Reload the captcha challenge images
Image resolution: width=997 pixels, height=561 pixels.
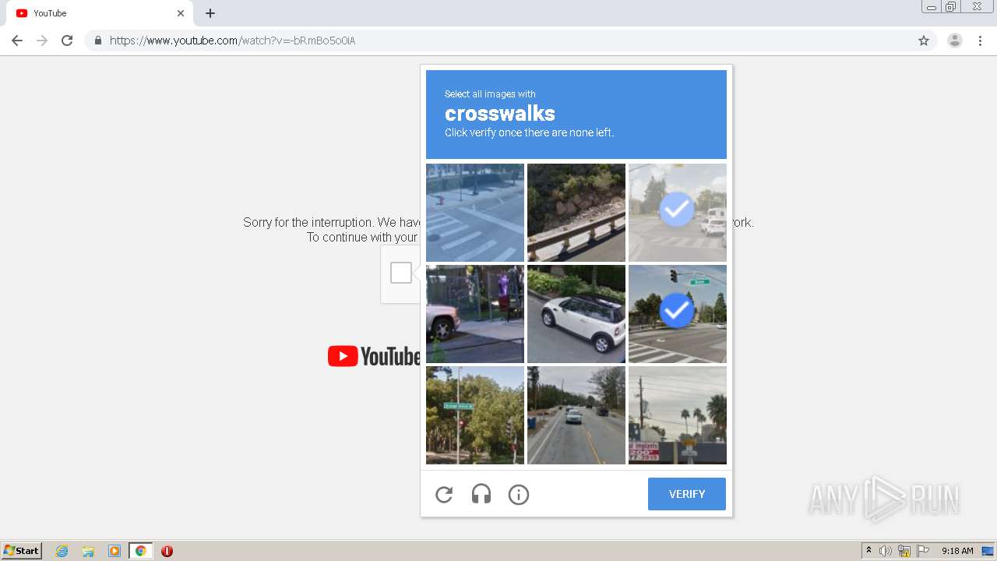(x=444, y=494)
